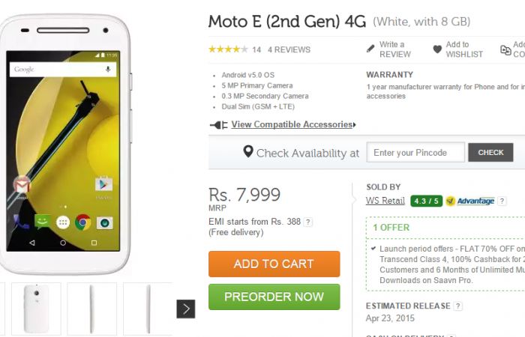Viewport: 525px width, 337px height.
Task: Click the yellow star rating
Action: click(x=227, y=50)
